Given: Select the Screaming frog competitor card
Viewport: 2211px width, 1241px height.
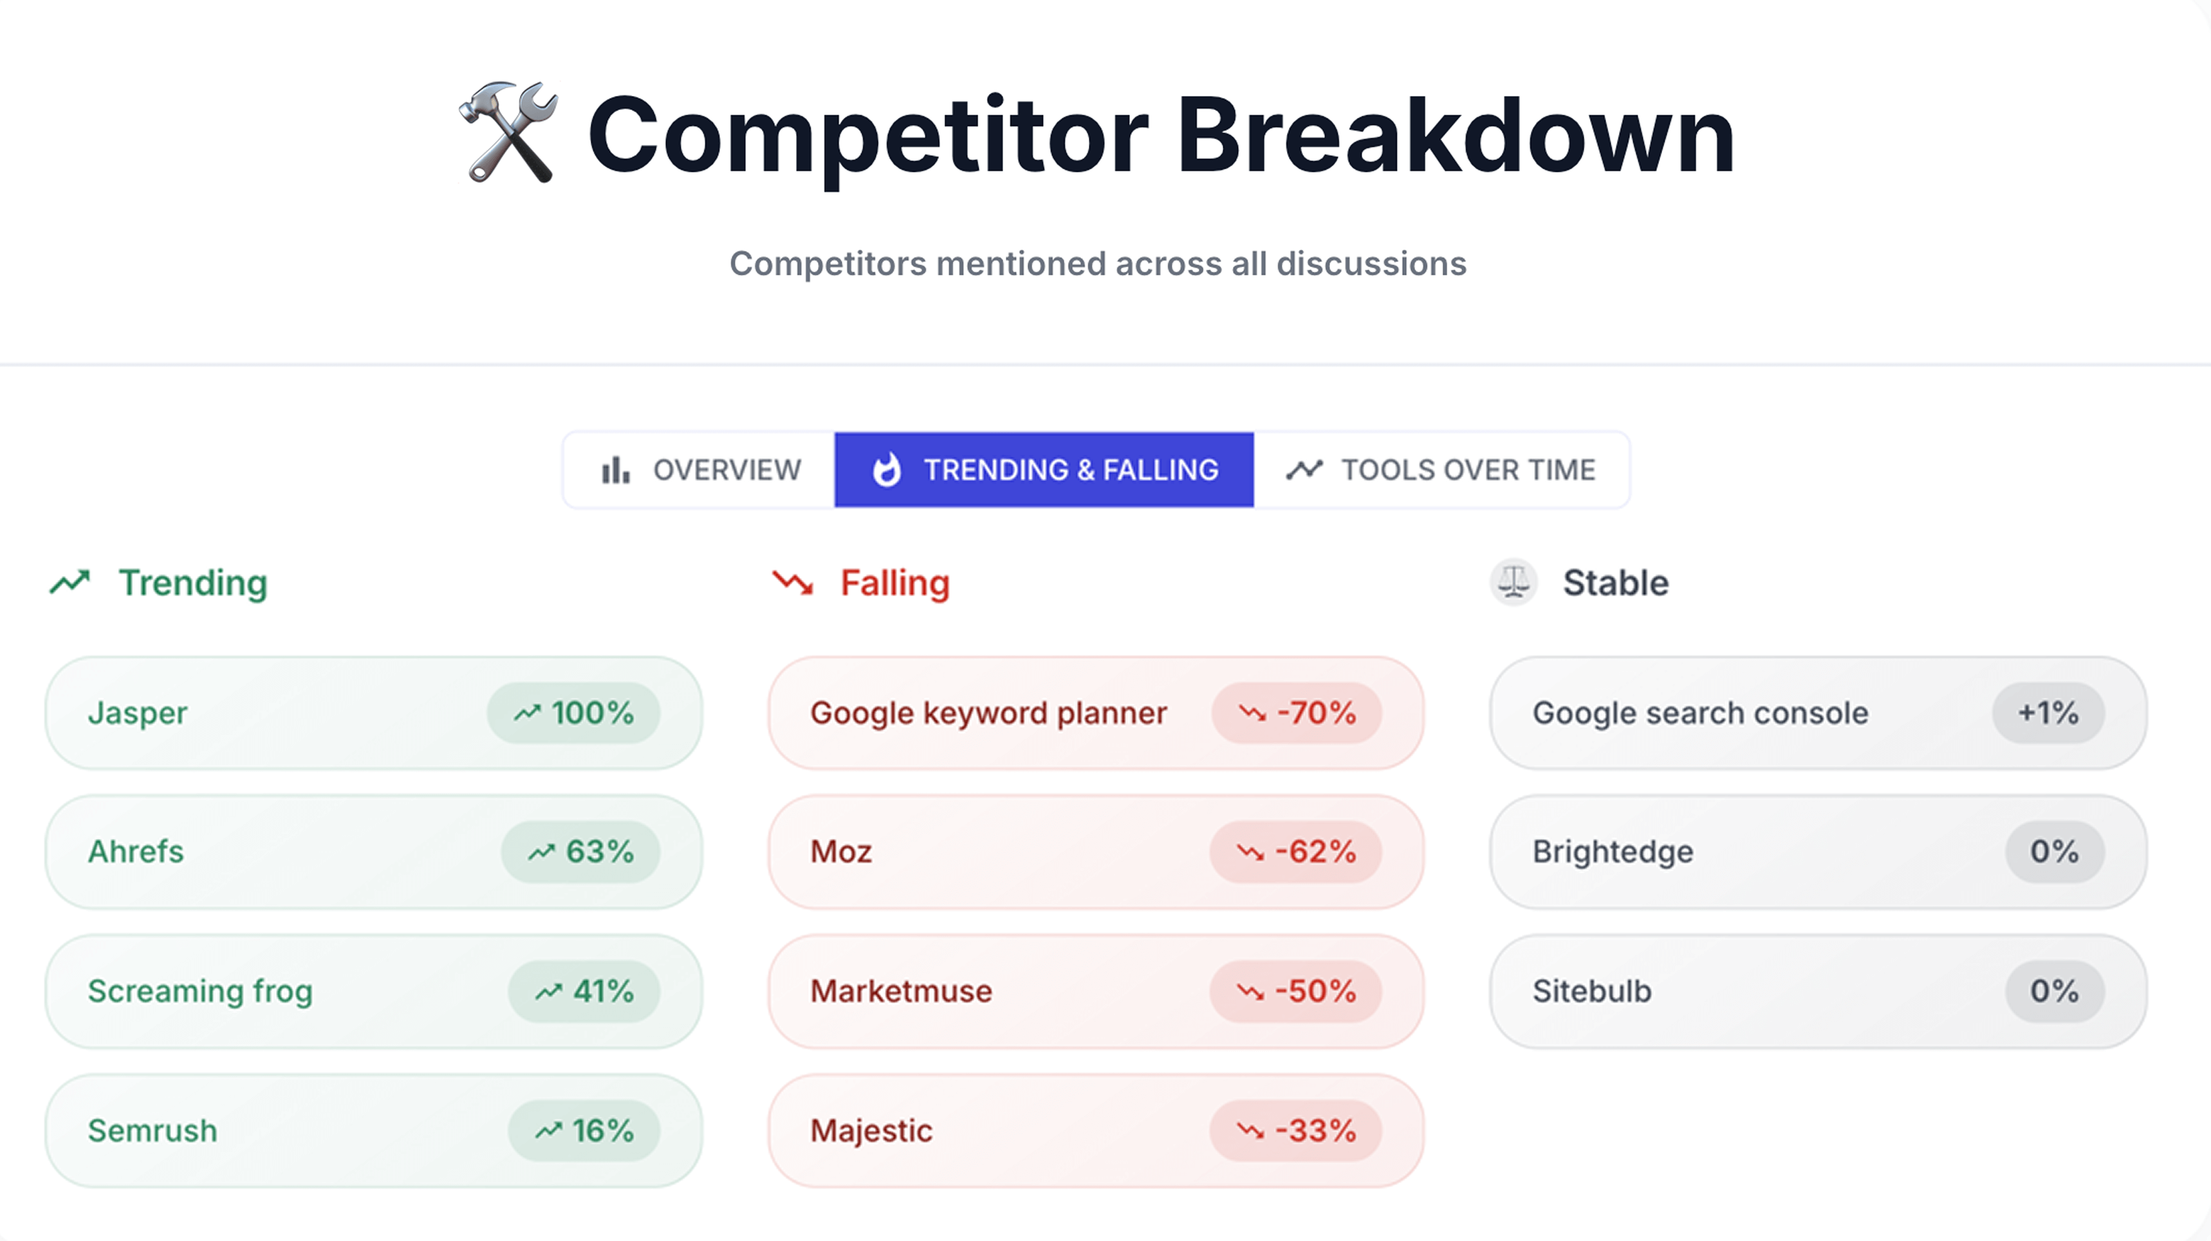Looking at the screenshot, I should [x=373, y=991].
